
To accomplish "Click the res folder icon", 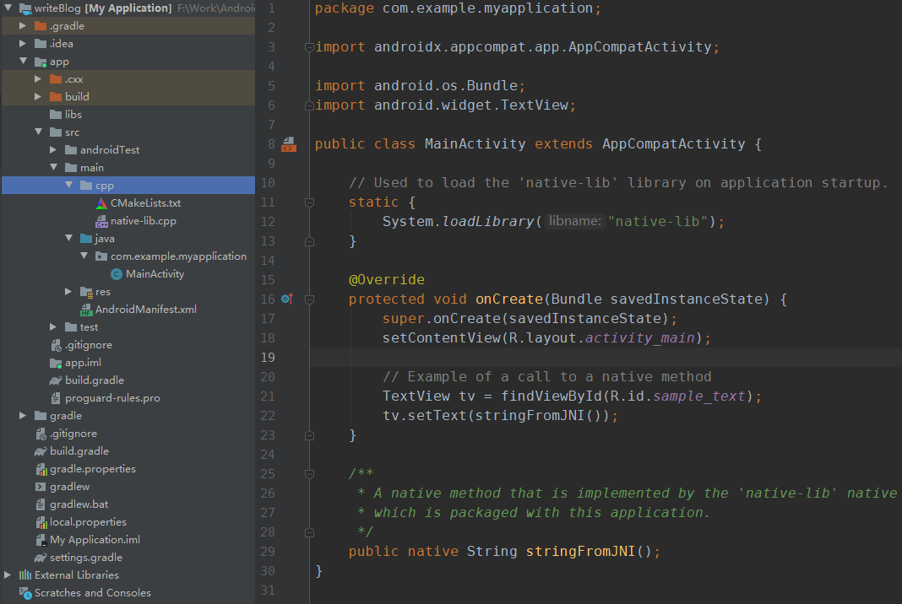I will click(x=86, y=292).
